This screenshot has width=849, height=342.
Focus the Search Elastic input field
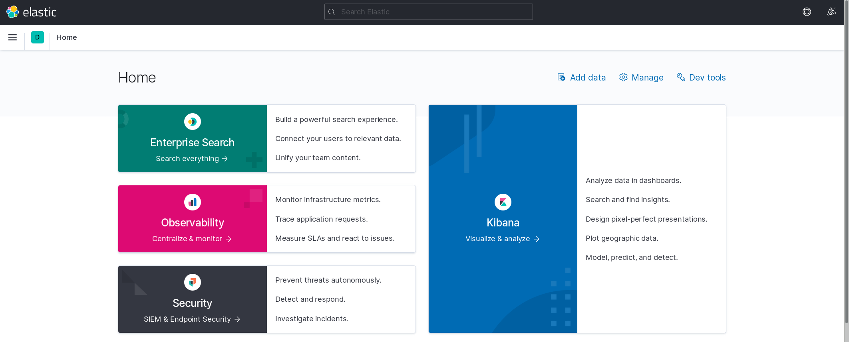click(428, 12)
